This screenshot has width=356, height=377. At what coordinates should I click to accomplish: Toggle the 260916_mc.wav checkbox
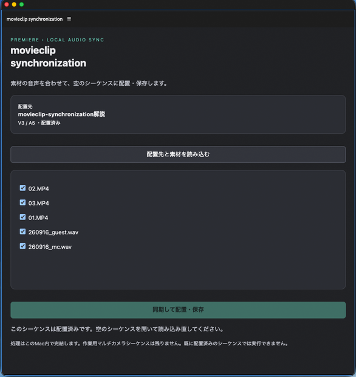click(x=22, y=246)
